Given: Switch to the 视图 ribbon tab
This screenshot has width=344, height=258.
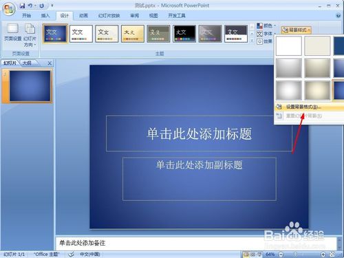Looking at the screenshot, I should (153, 16).
